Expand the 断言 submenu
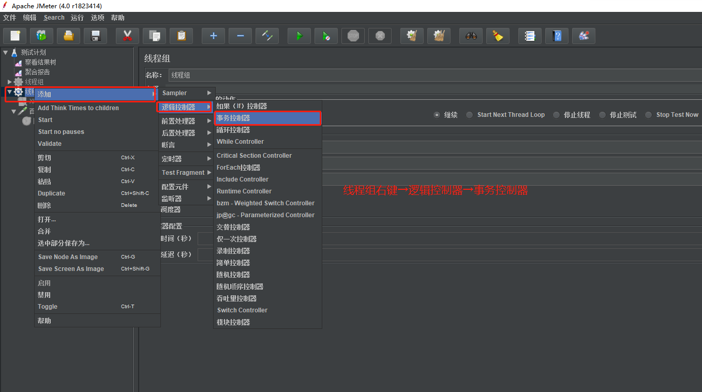Screen dimensions: 702x392 (187, 145)
